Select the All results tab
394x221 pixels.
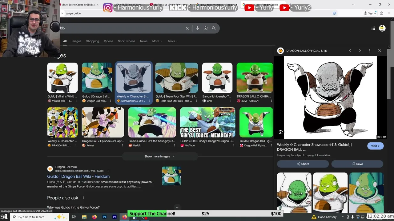point(65,41)
